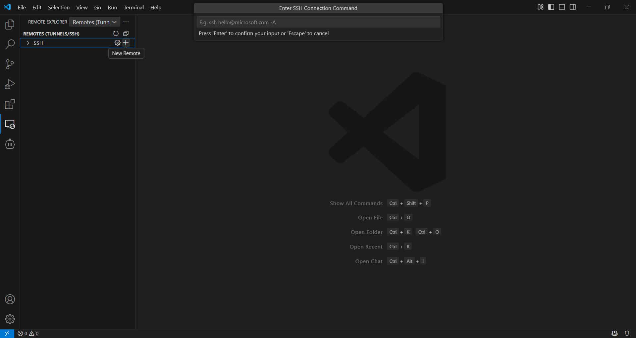
Task: Restore down the VS Code window
Action: tap(607, 7)
